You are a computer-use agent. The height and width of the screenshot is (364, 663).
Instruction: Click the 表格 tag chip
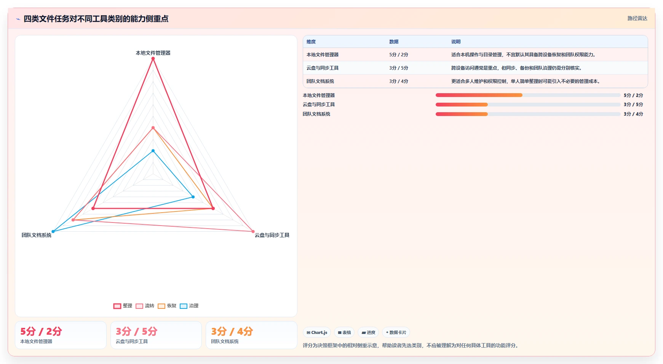(x=344, y=332)
